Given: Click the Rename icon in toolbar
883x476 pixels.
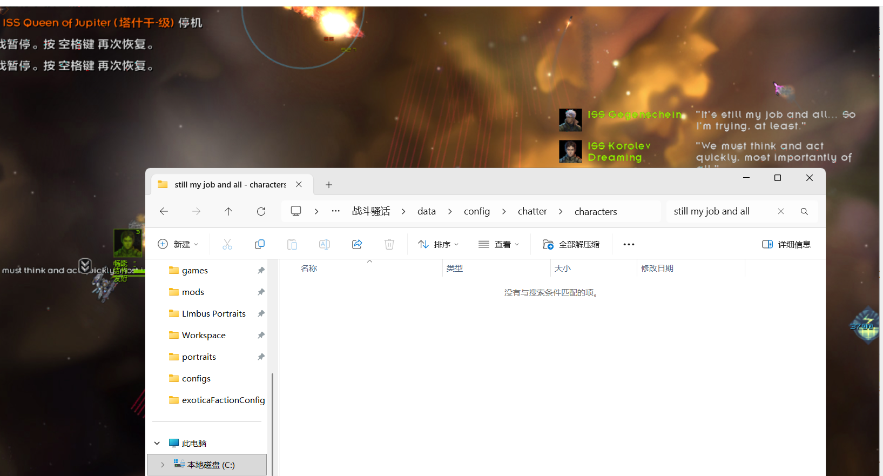Looking at the screenshot, I should coord(325,244).
